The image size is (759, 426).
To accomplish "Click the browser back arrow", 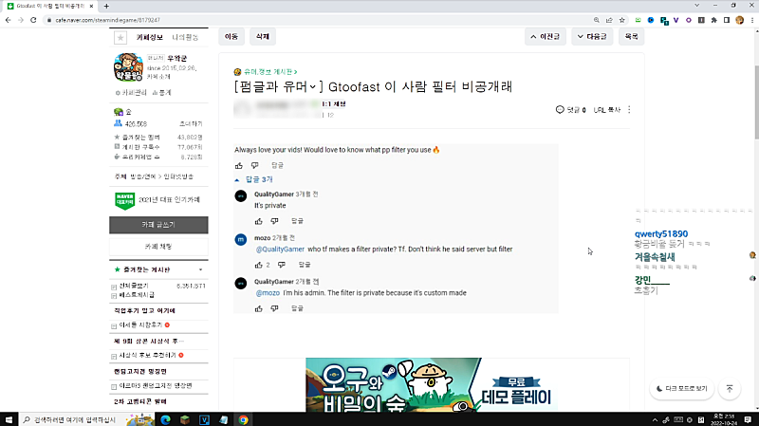I will [x=8, y=20].
